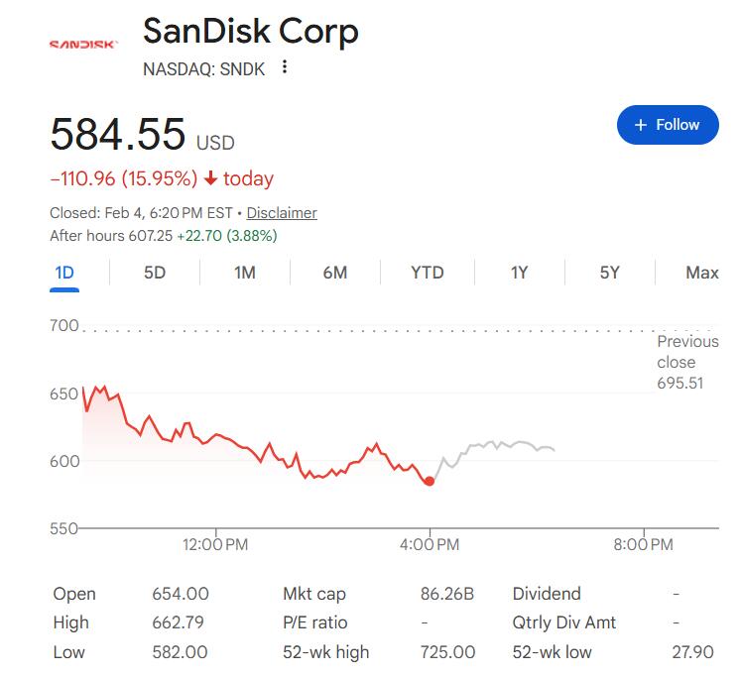Click the Mkt cap value 86.26B
Viewport: 741px width, 676px height.
[x=447, y=594]
